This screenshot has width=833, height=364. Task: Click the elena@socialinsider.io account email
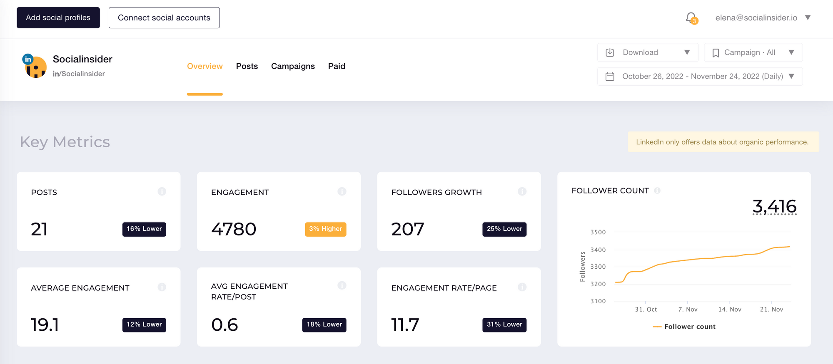756,17
